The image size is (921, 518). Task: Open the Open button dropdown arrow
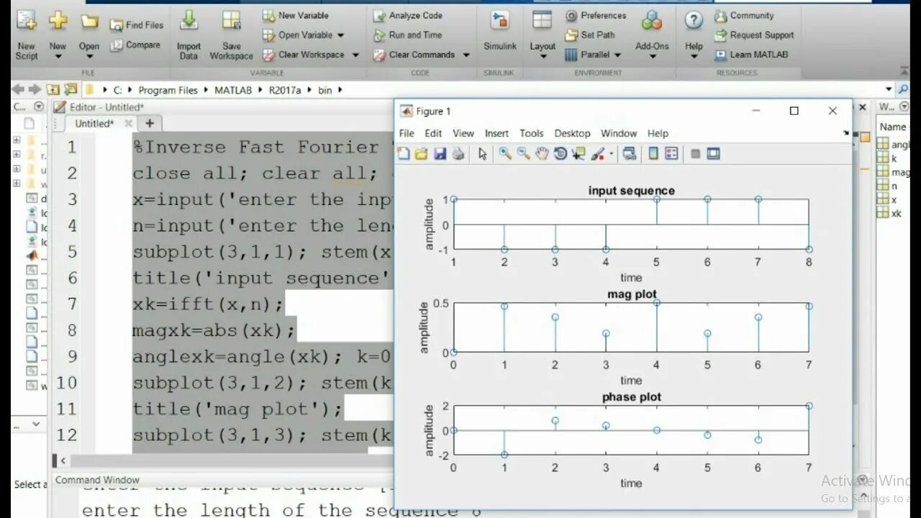coord(89,56)
